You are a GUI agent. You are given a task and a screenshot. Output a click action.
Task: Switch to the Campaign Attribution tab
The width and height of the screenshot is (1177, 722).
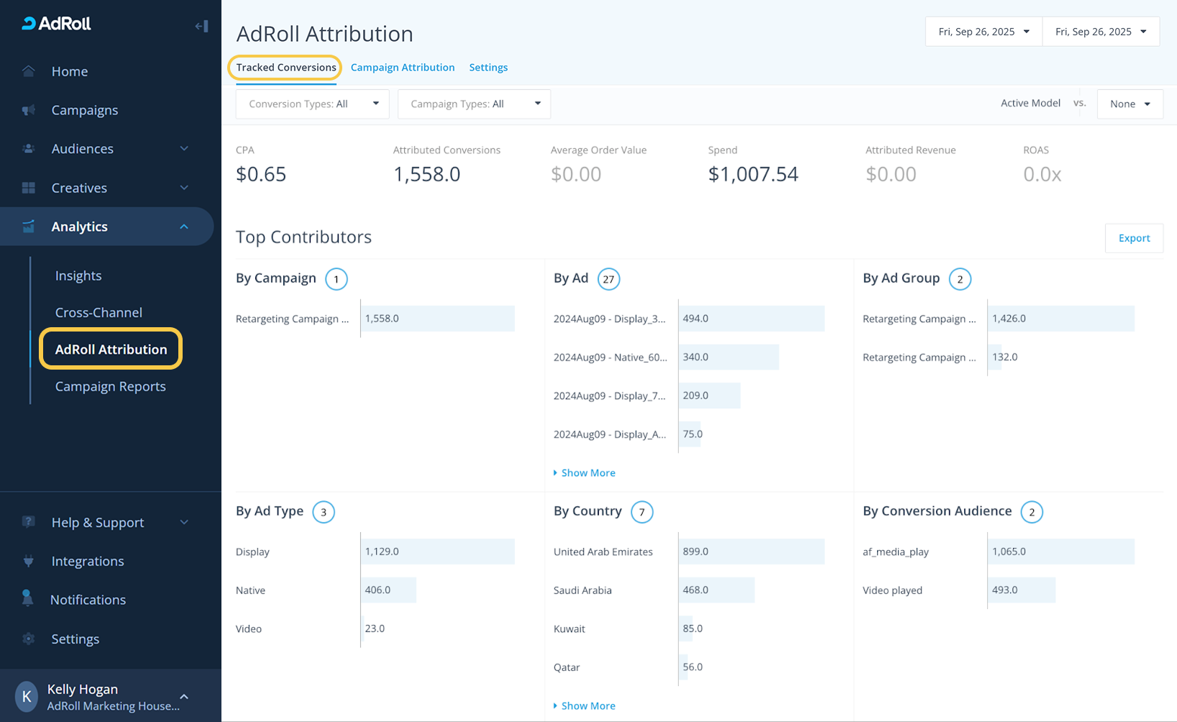click(403, 68)
